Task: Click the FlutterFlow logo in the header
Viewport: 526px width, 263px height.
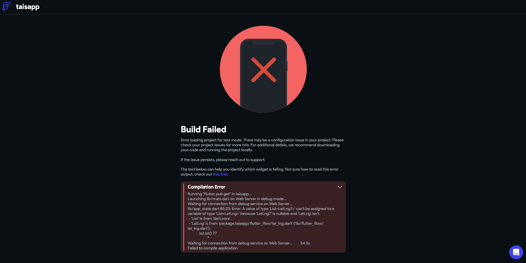Action: 6,6
